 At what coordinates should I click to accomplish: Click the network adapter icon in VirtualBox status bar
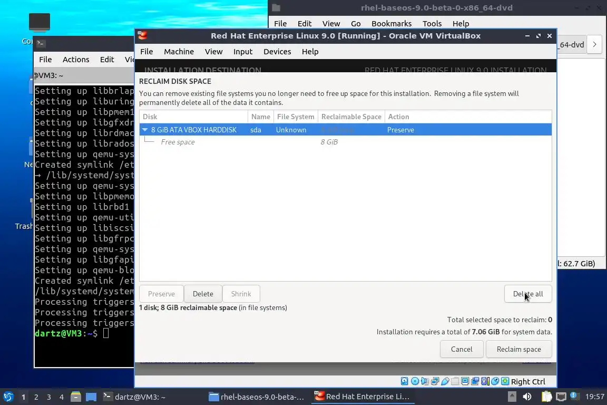pyautogui.click(x=435, y=381)
